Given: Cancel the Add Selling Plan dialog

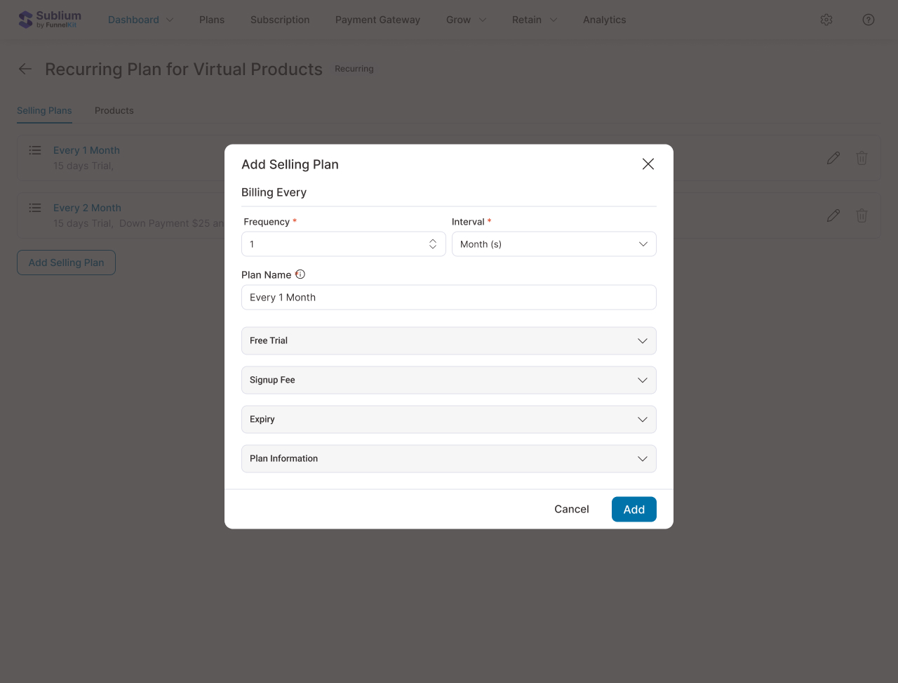Looking at the screenshot, I should pos(571,509).
